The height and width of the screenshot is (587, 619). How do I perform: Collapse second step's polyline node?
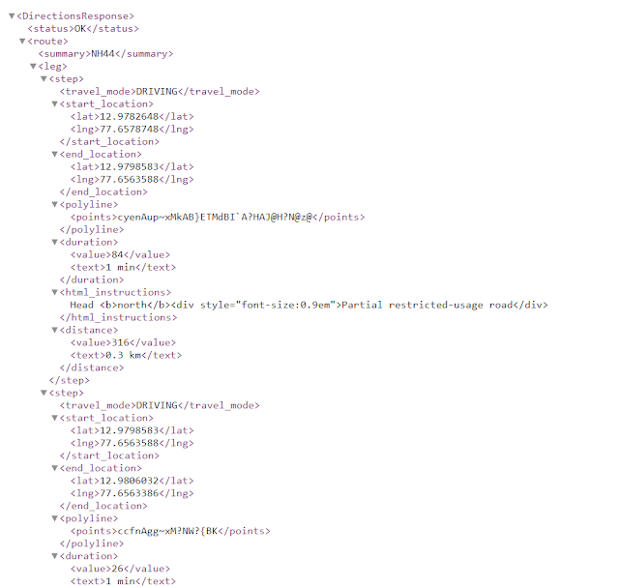click(55, 518)
